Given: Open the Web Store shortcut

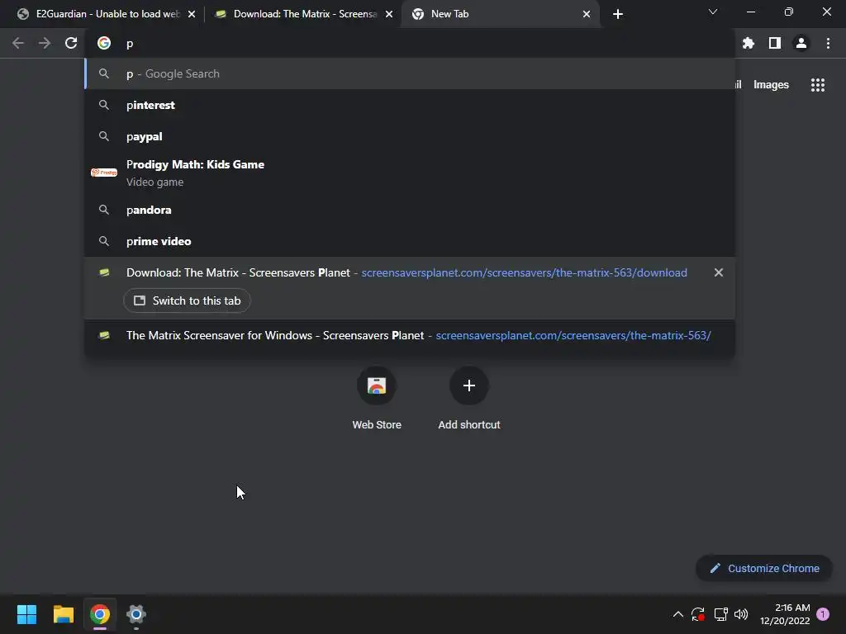Looking at the screenshot, I should (377, 398).
